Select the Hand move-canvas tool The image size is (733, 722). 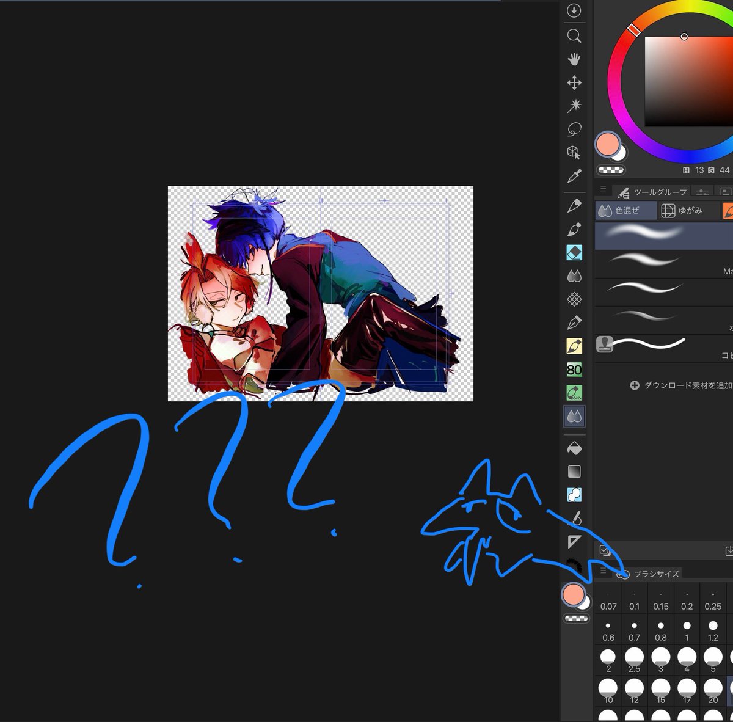[574, 59]
